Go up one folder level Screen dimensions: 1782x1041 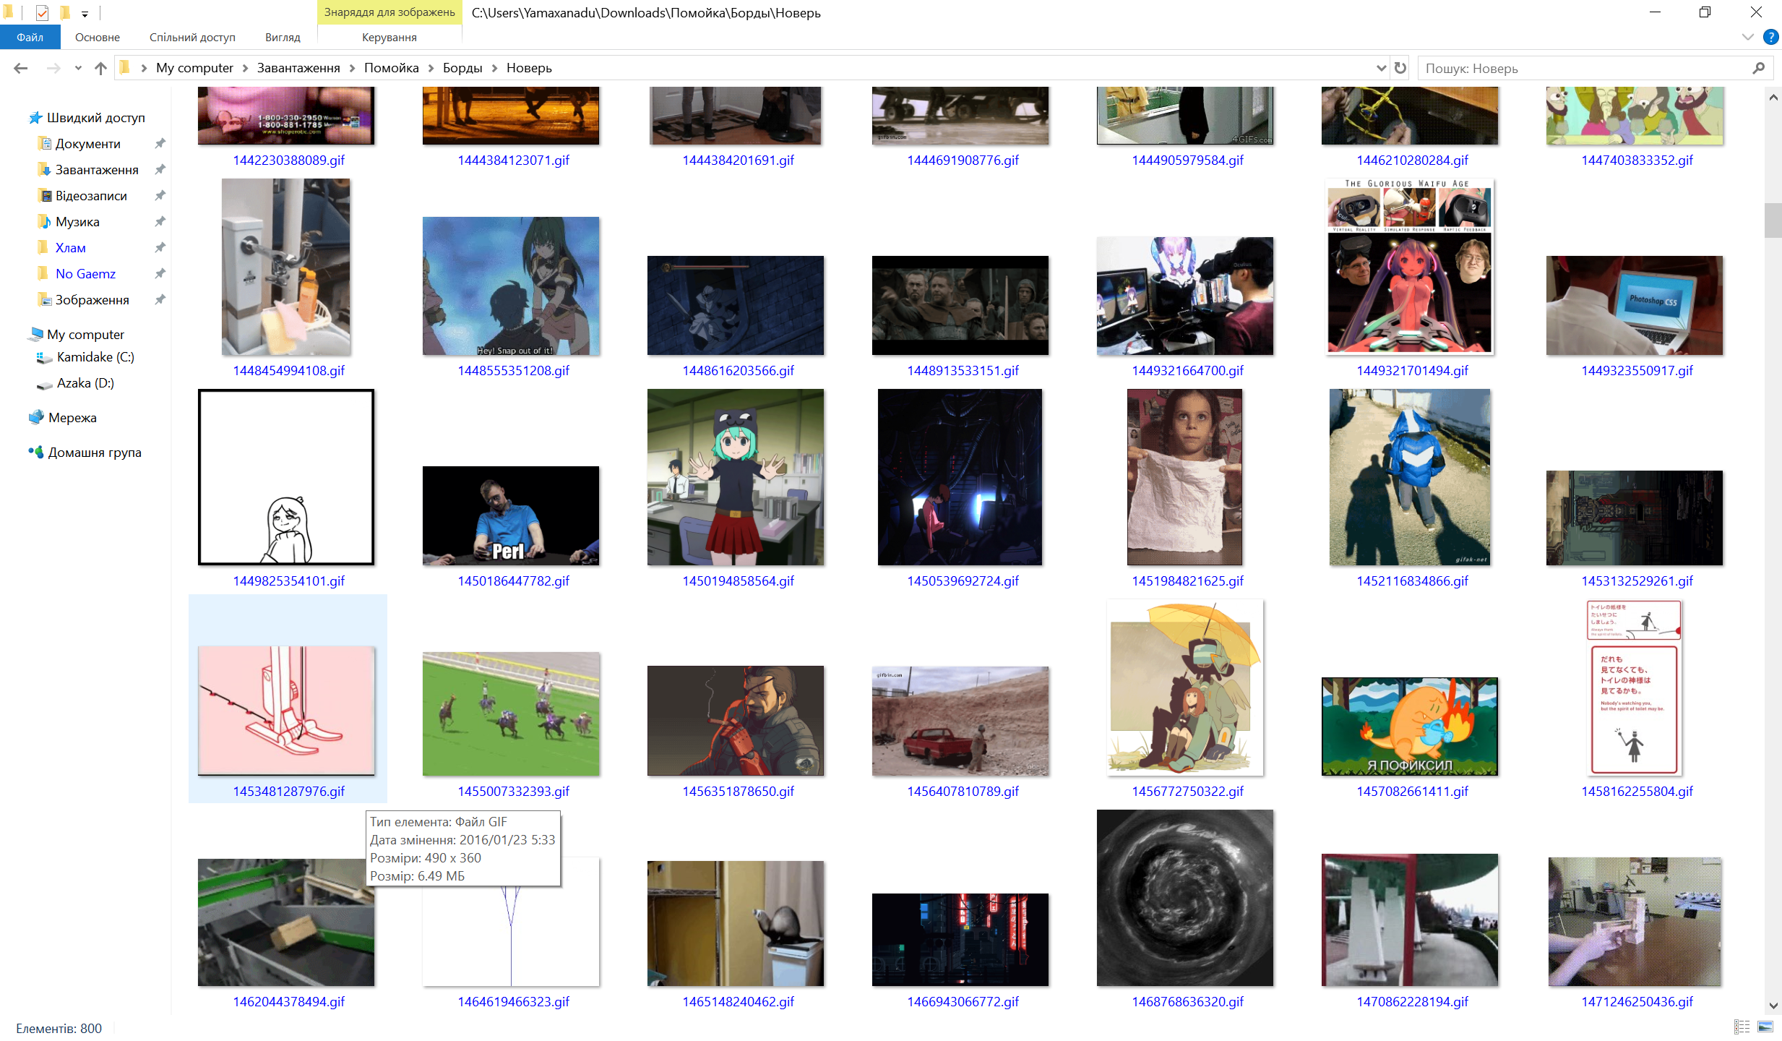click(x=100, y=68)
